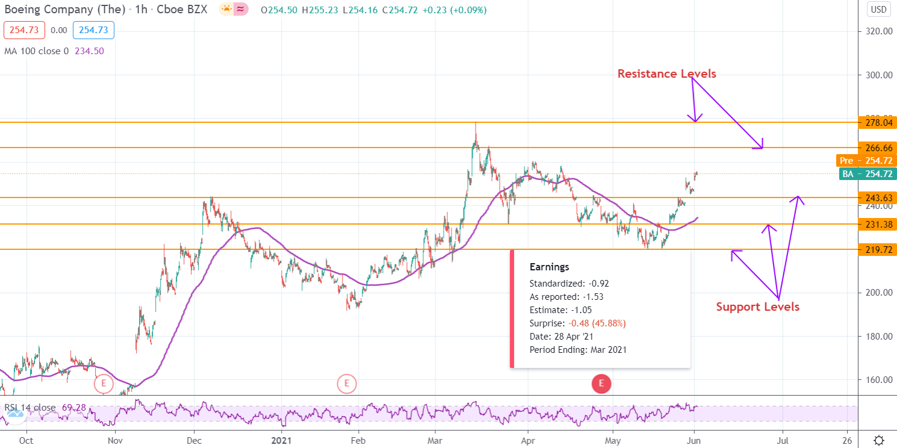Click the As reported: -1.53 tooltip line
This screenshot has width=897, height=448.
click(566, 296)
